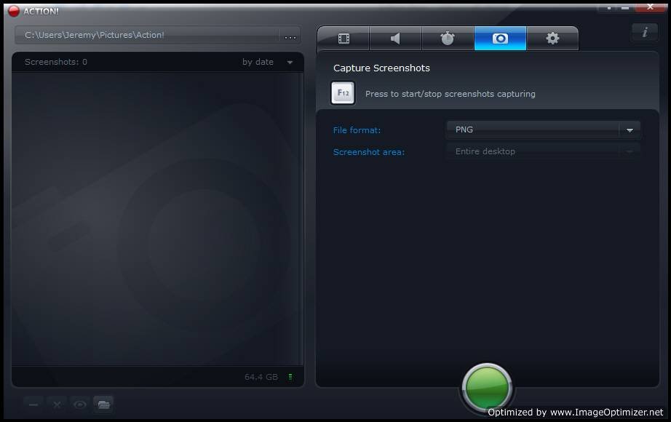Close the Action! window
This screenshot has height=422, width=671.
[650, 7]
